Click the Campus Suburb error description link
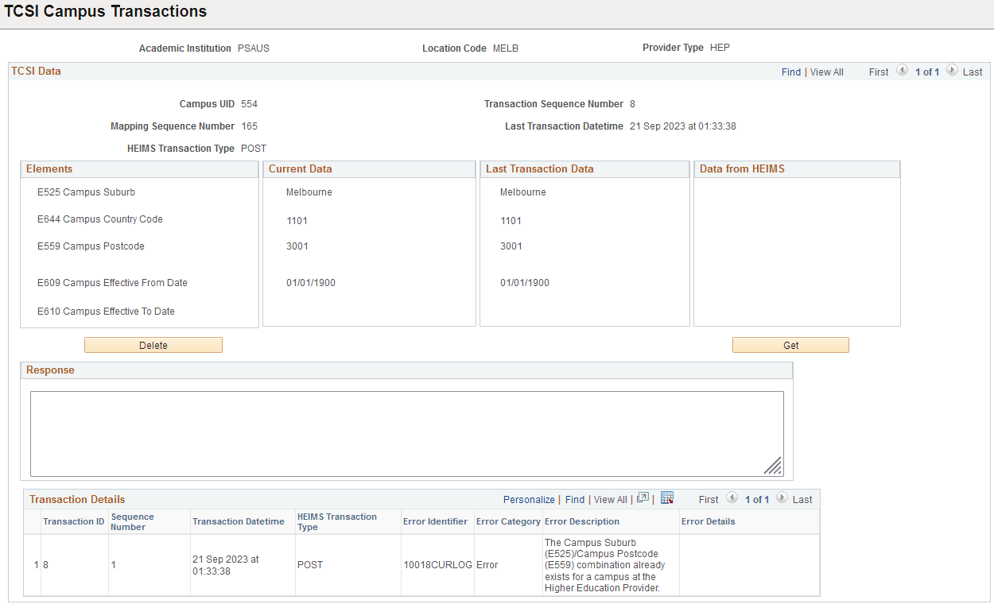 pyautogui.click(x=610, y=564)
